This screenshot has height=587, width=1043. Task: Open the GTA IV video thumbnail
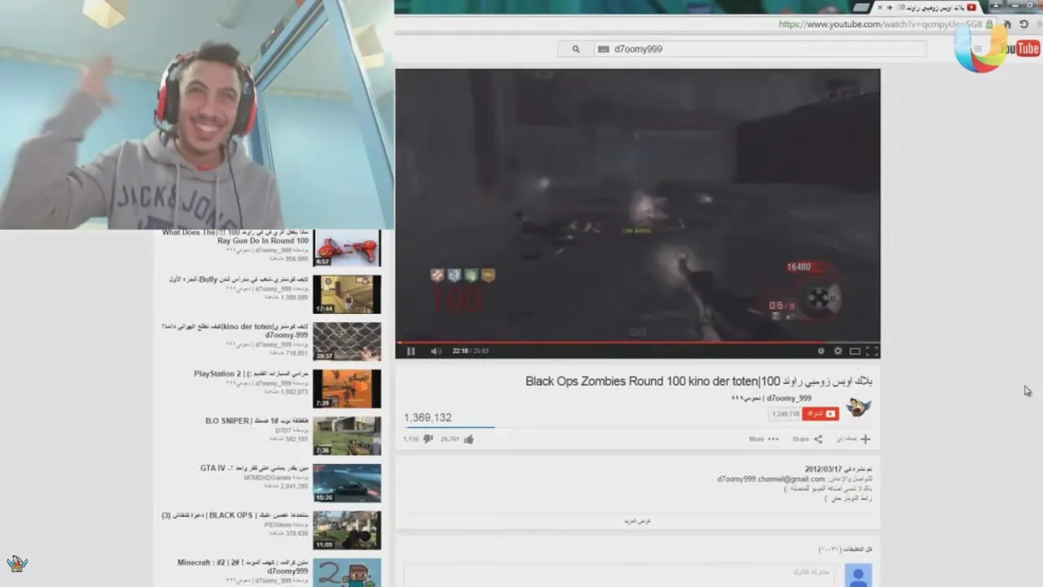click(347, 483)
